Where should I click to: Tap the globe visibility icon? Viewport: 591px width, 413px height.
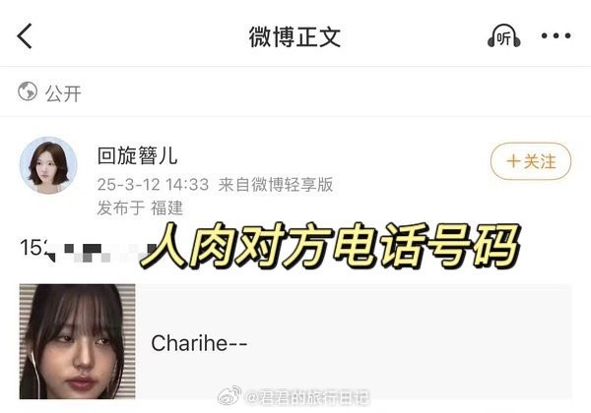pos(28,91)
